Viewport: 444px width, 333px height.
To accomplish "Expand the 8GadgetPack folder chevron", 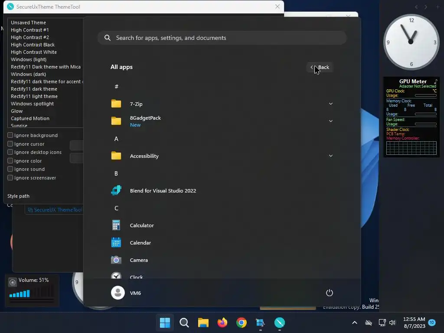I will tap(330, 121).
